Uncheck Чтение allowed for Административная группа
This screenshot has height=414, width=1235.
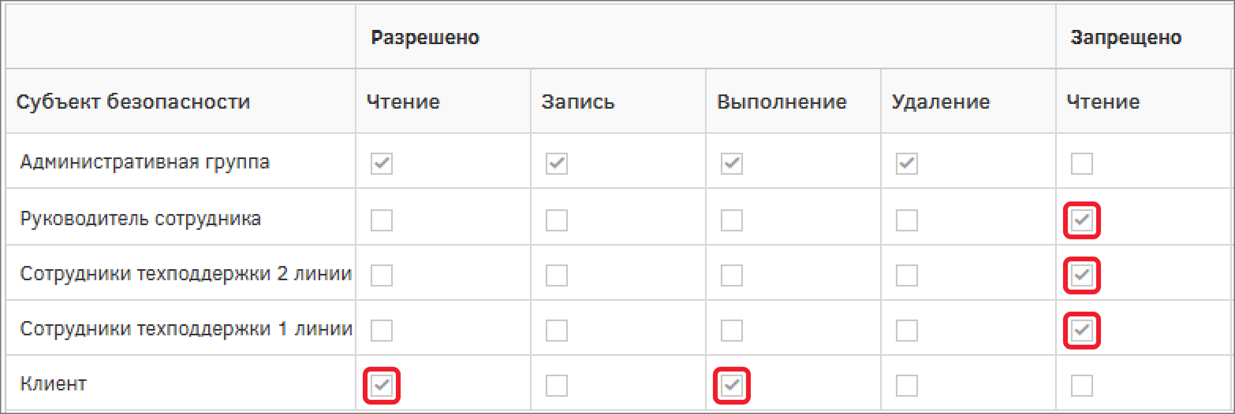[x=382, y=164]
